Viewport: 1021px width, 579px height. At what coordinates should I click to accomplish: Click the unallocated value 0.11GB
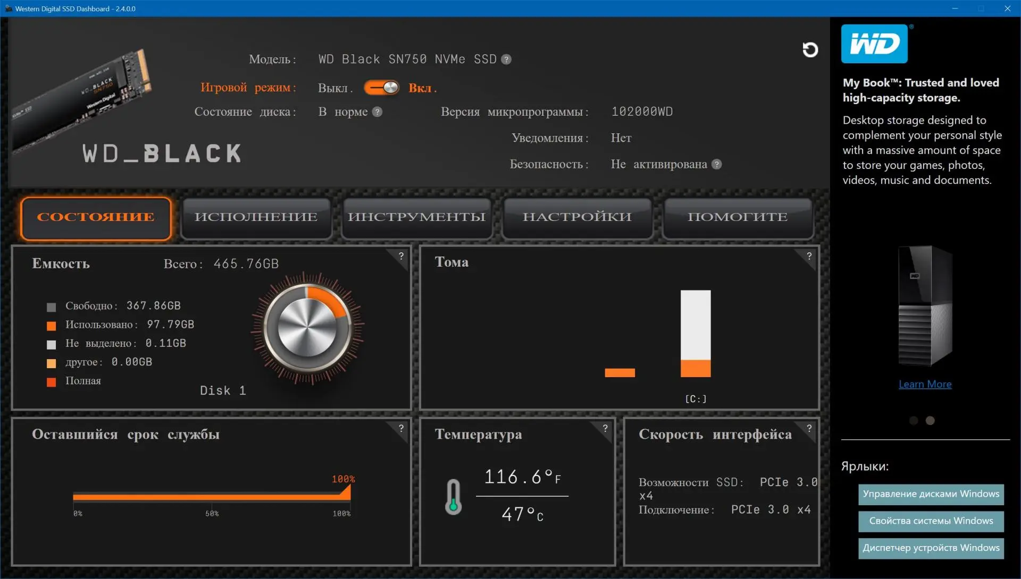pos(165,343)
